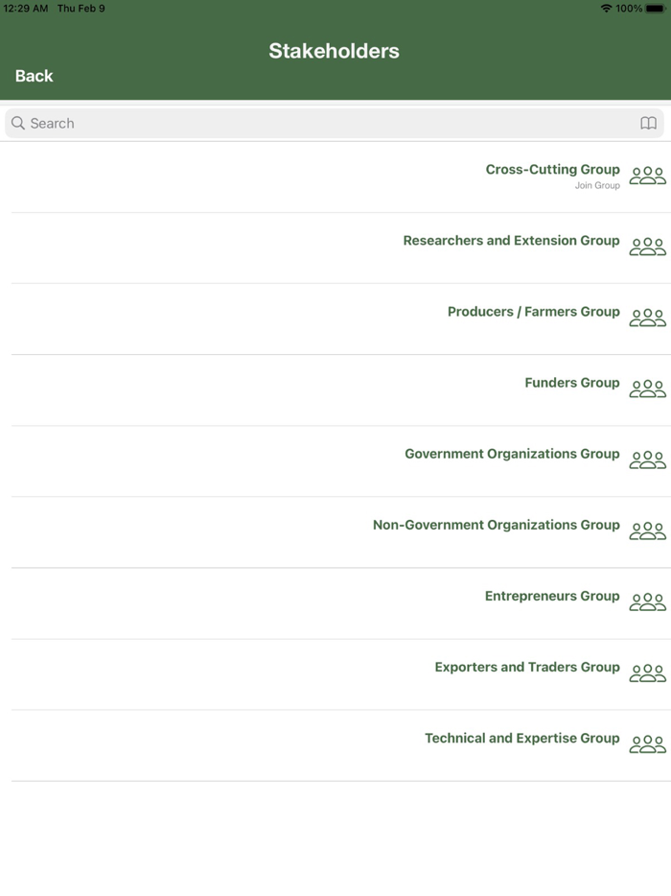Click the magnifying glass search icon

pyautogui.click(x=17, y=123)
